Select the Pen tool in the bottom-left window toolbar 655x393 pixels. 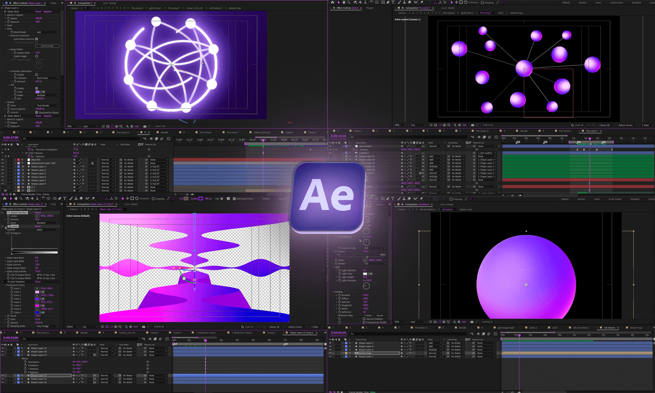60,198
